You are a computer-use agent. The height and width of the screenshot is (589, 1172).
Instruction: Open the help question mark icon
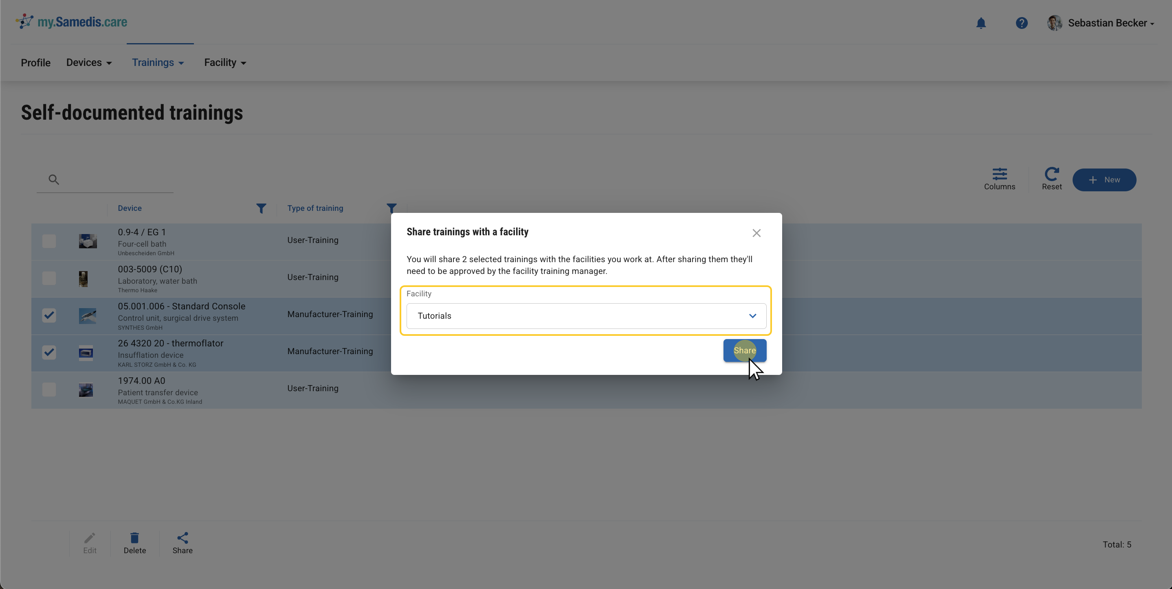coord(1021,23)
